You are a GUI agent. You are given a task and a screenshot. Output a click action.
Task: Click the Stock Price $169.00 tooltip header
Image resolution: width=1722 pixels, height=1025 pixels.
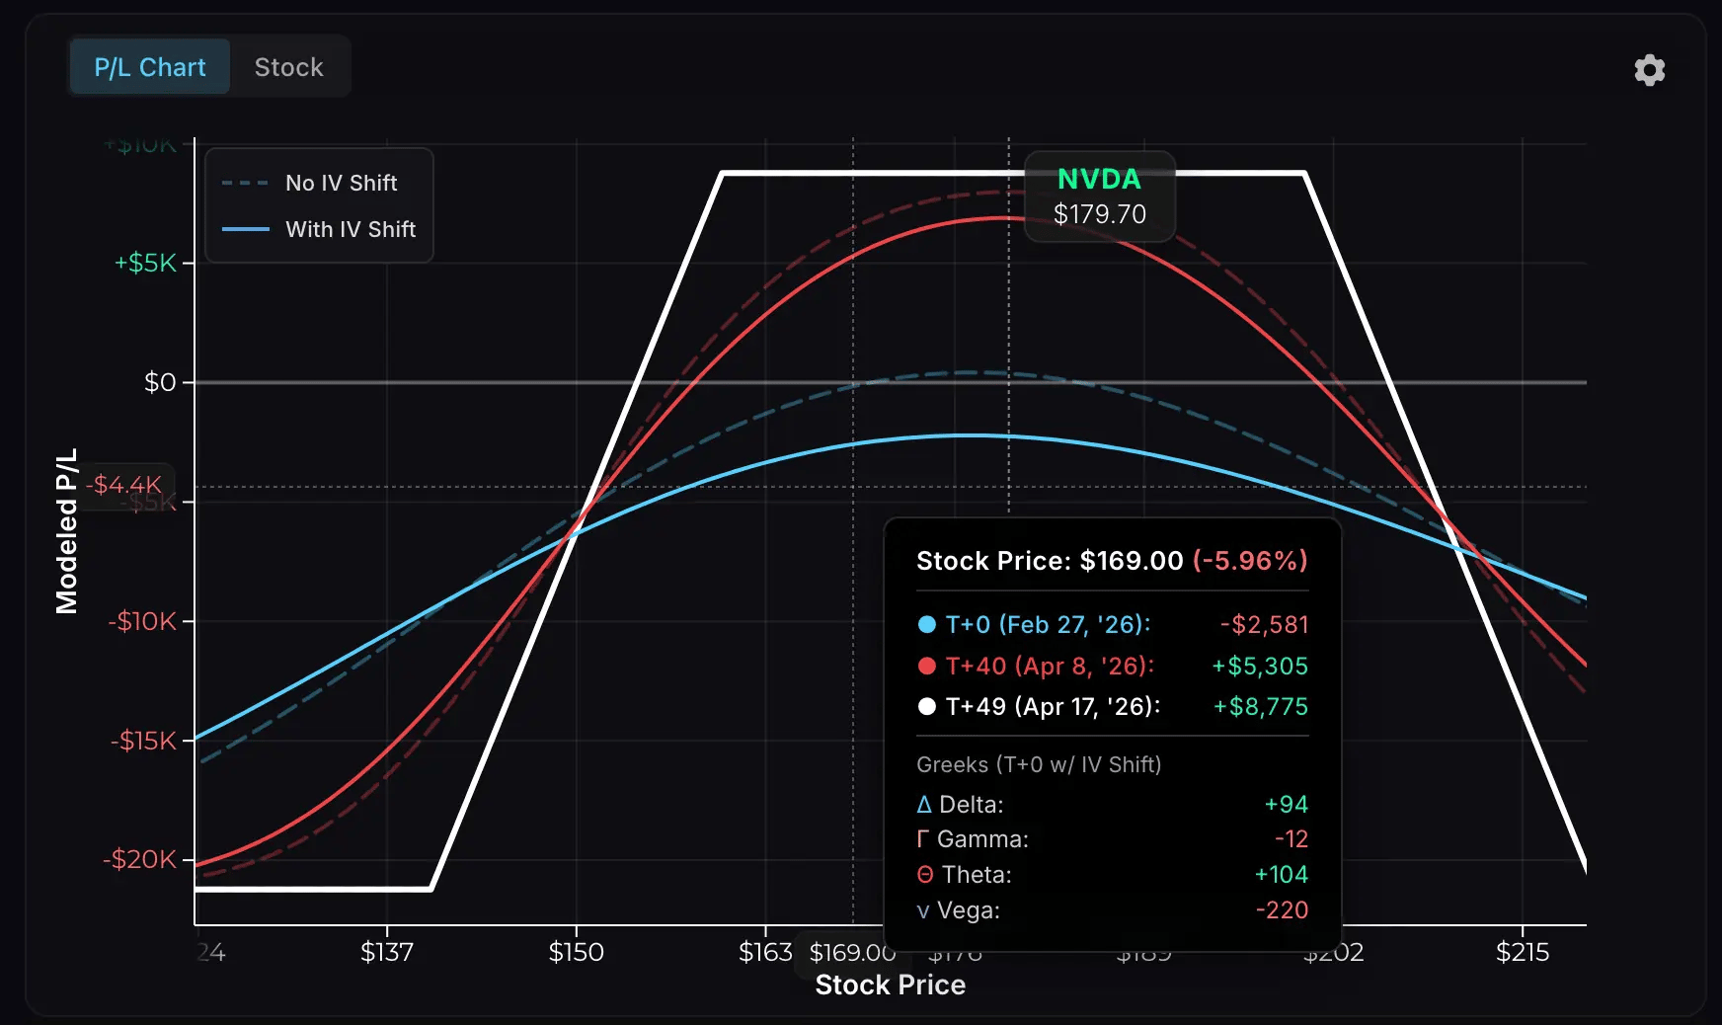pyautogui.click(x=1111, y=561)
